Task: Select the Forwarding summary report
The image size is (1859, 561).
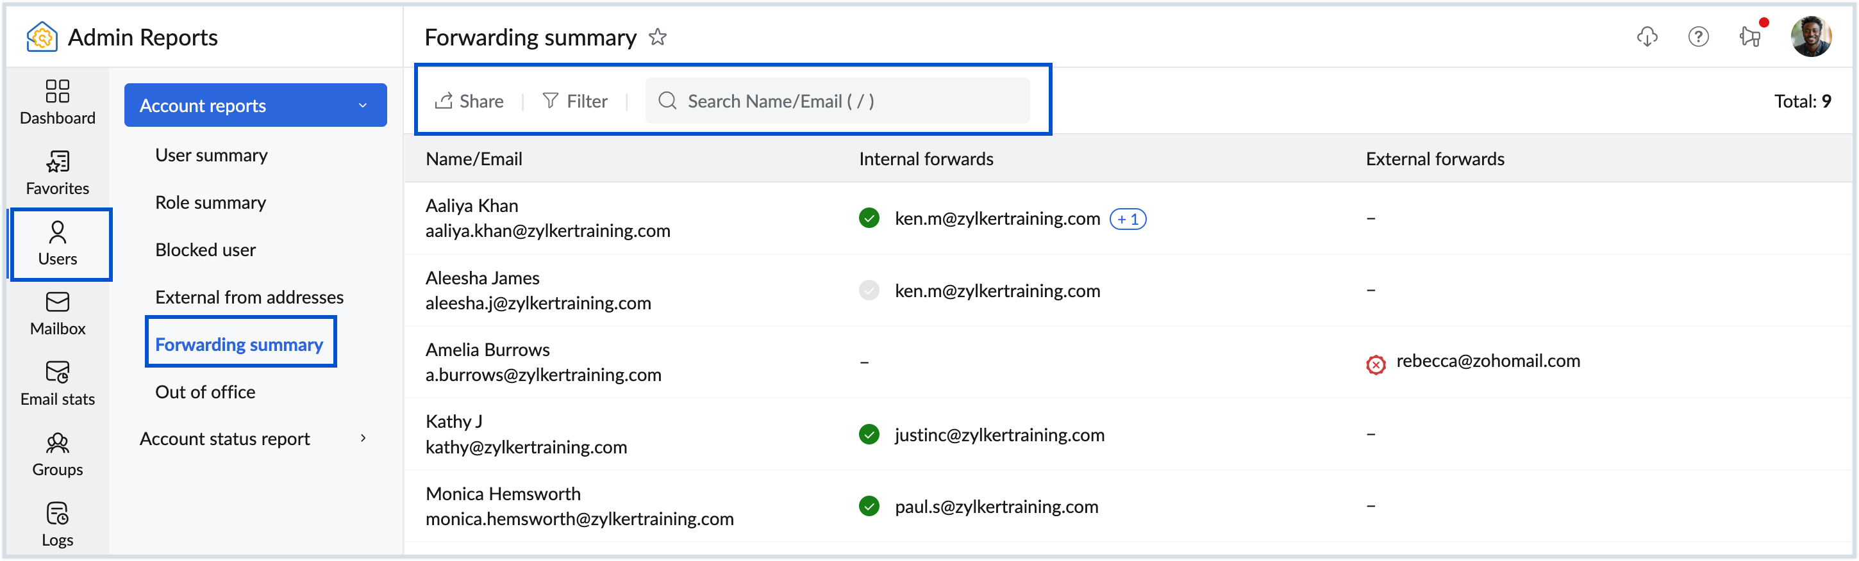Action: pos(240,345)
